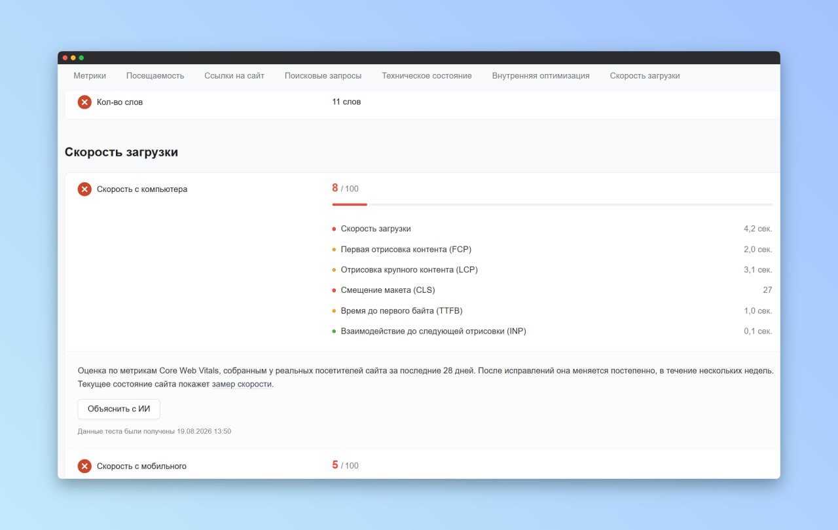The height and width of the screenshot is (530, 838).
Task: Open the "Метрики" tab
Action: (90, 76)
